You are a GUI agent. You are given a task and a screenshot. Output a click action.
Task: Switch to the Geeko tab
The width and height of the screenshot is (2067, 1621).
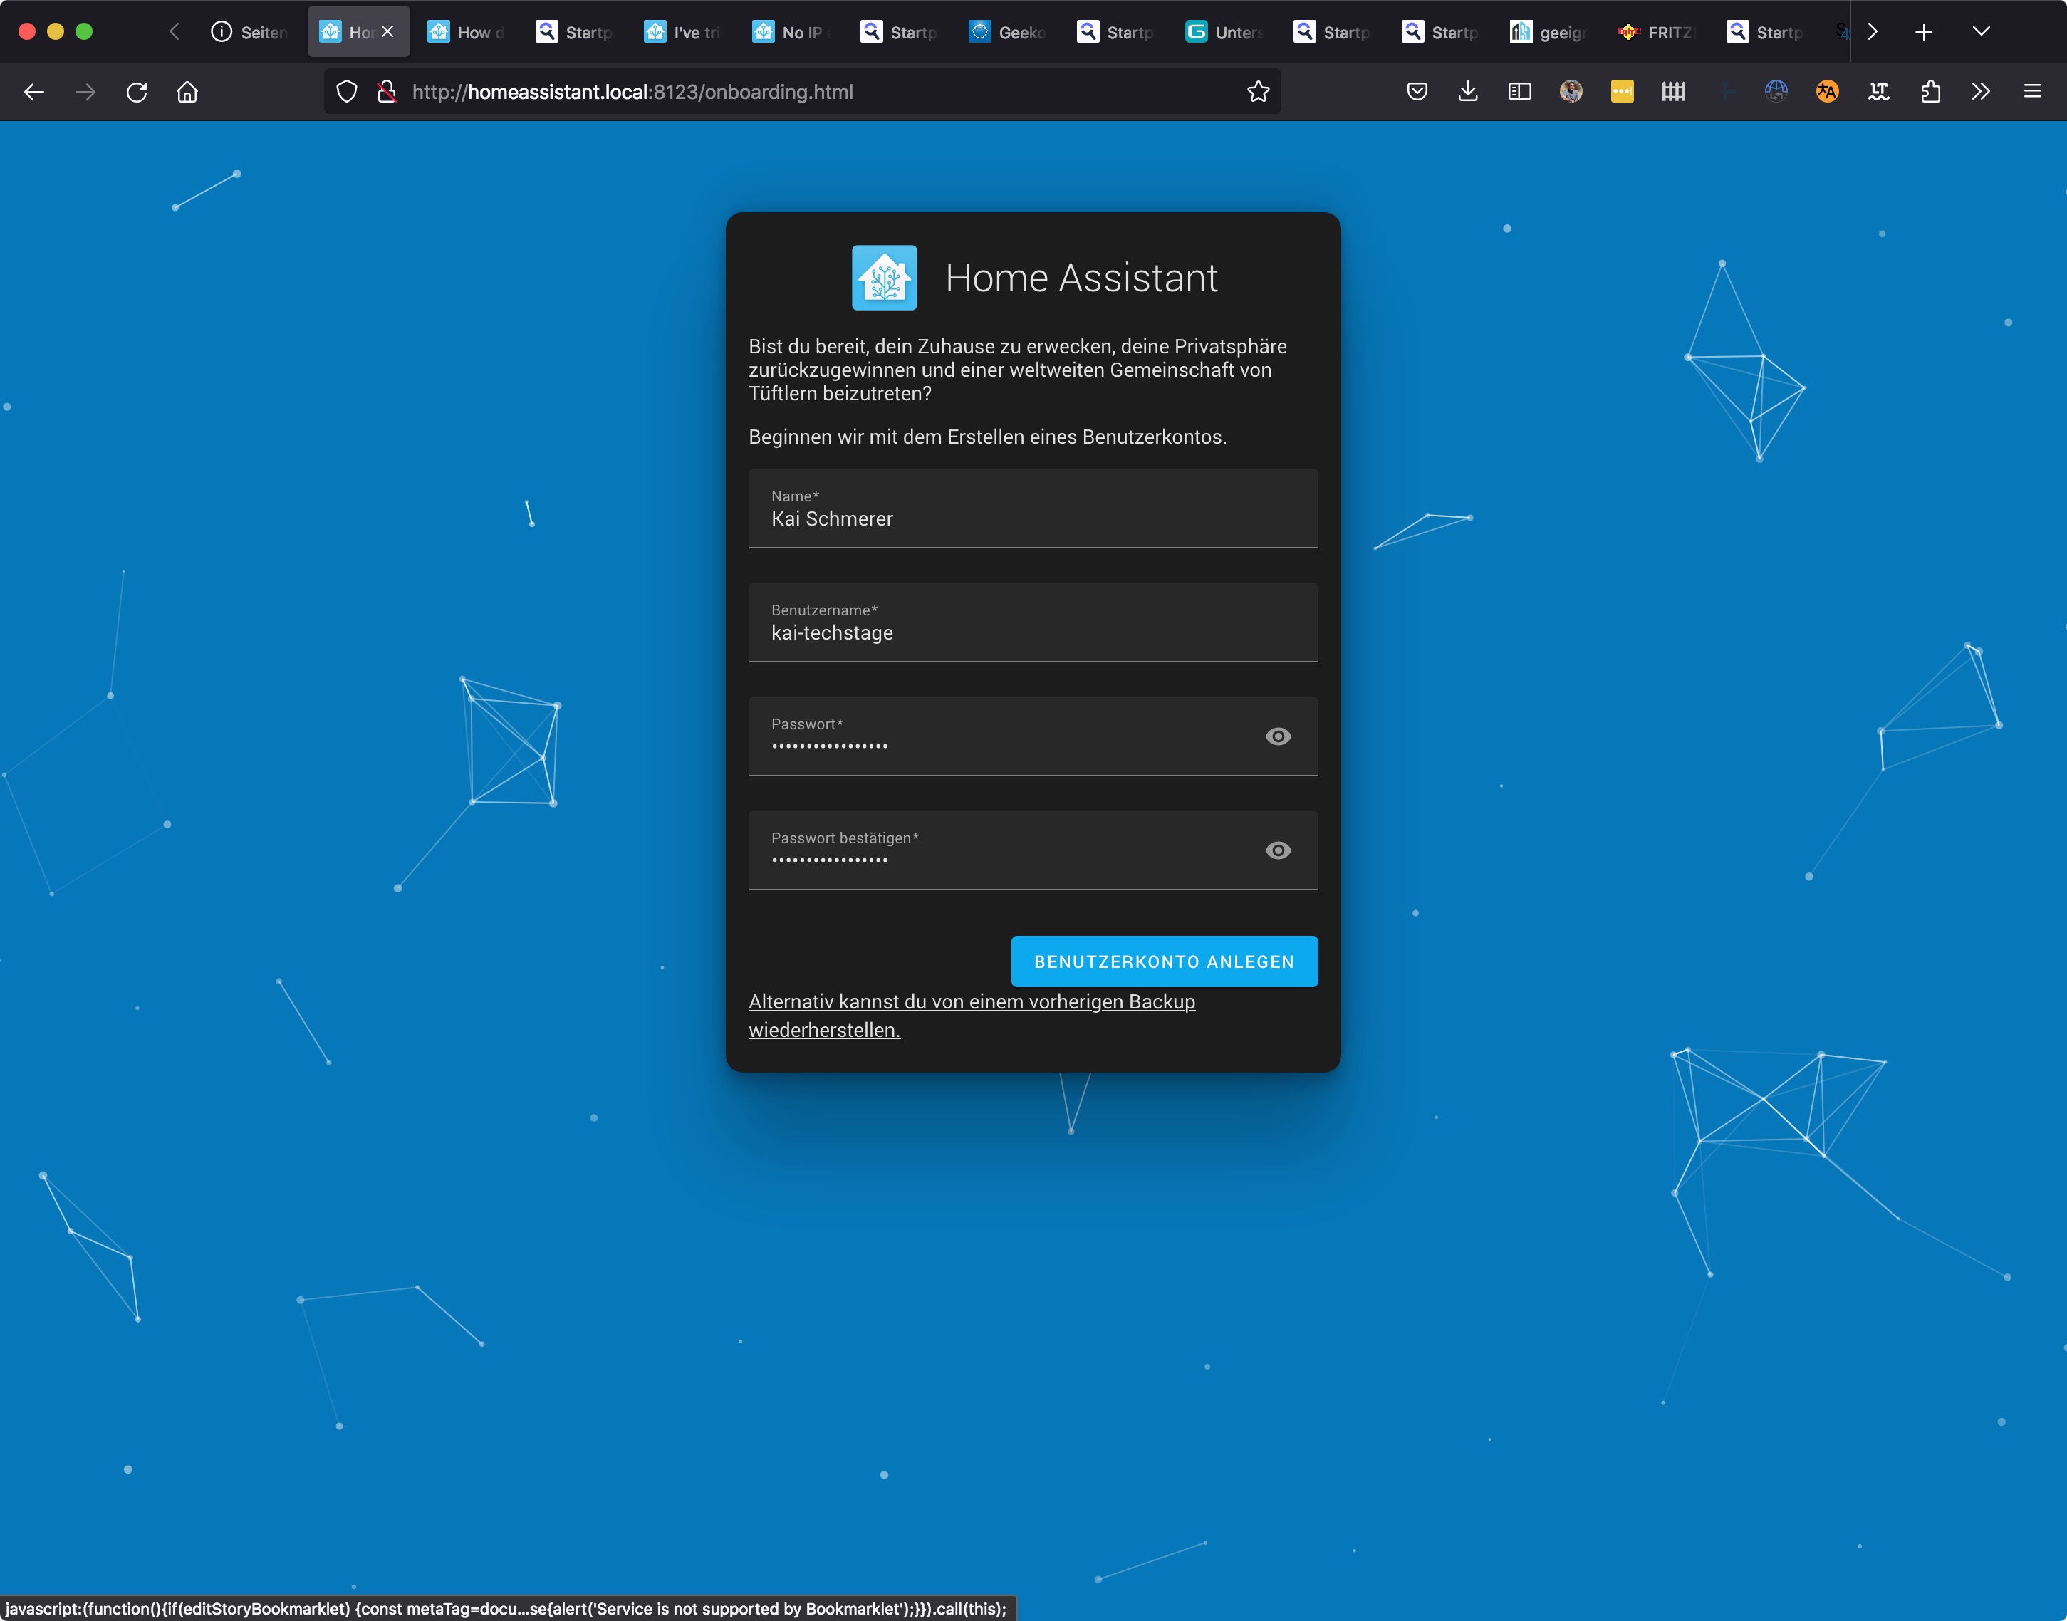point(1008,32)
